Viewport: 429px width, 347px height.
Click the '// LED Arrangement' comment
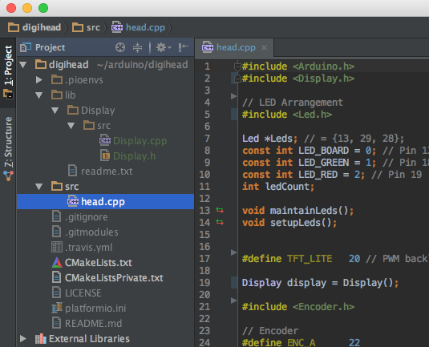293,103
